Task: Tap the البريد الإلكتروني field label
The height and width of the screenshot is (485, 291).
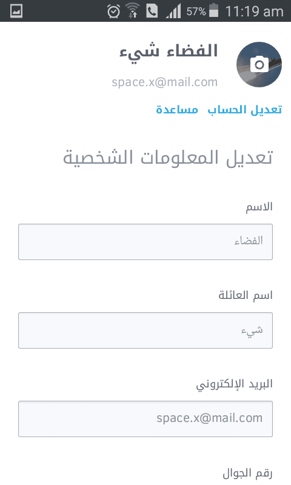Action: click(235, 384)
